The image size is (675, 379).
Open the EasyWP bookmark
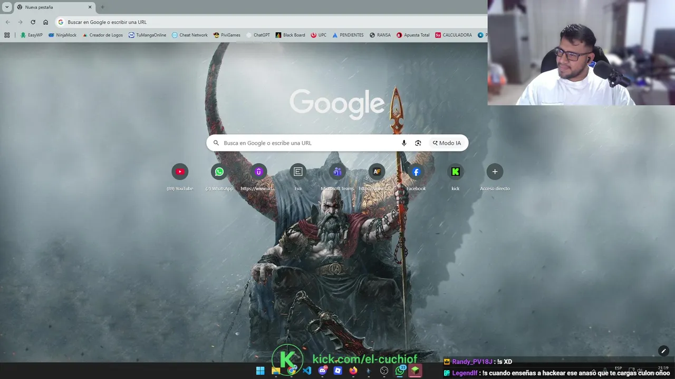tap(31, 35)
